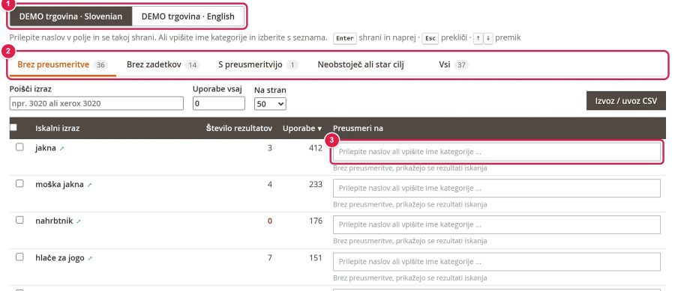The width and height of the screenshot is (675, 291).
Task: Check the hlače za jogo row checkbox
Action: pos(19,257)
